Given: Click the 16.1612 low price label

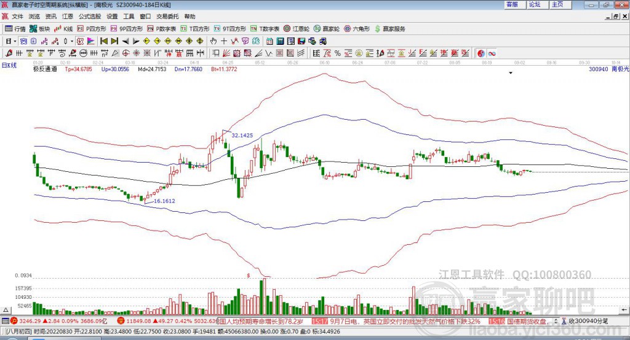Looking at the screenshot, I should click(x=164, y=201).
